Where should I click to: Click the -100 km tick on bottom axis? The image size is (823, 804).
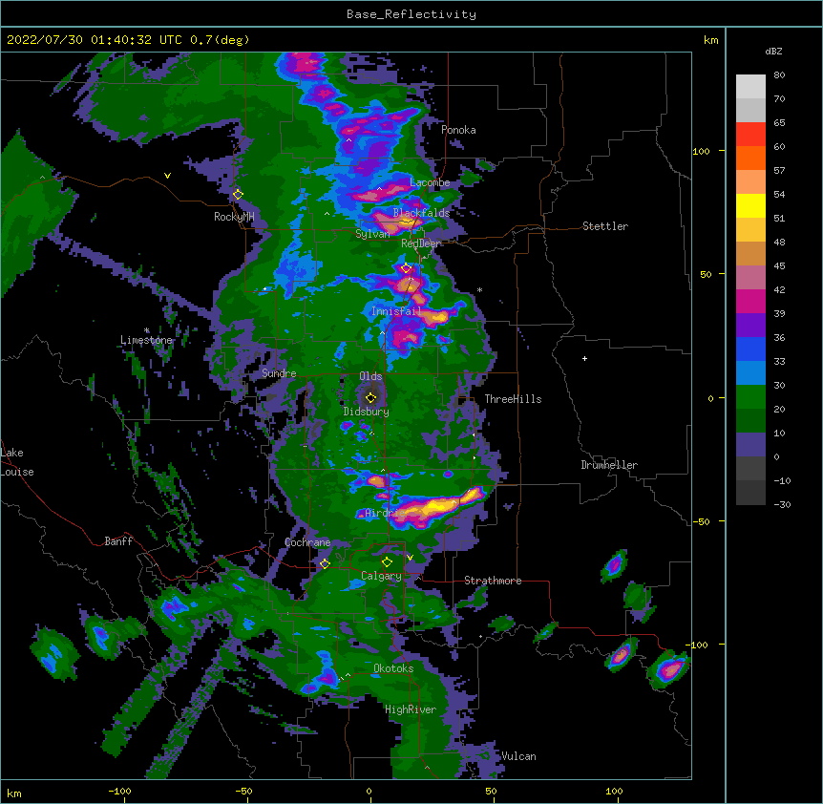tap(119, 791)
